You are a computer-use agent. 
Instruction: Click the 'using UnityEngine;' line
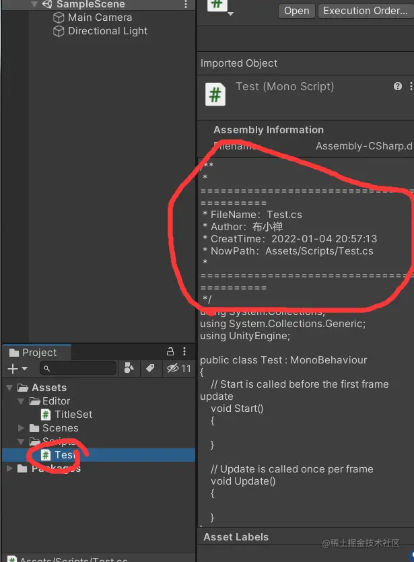click(x=245, y=337)
